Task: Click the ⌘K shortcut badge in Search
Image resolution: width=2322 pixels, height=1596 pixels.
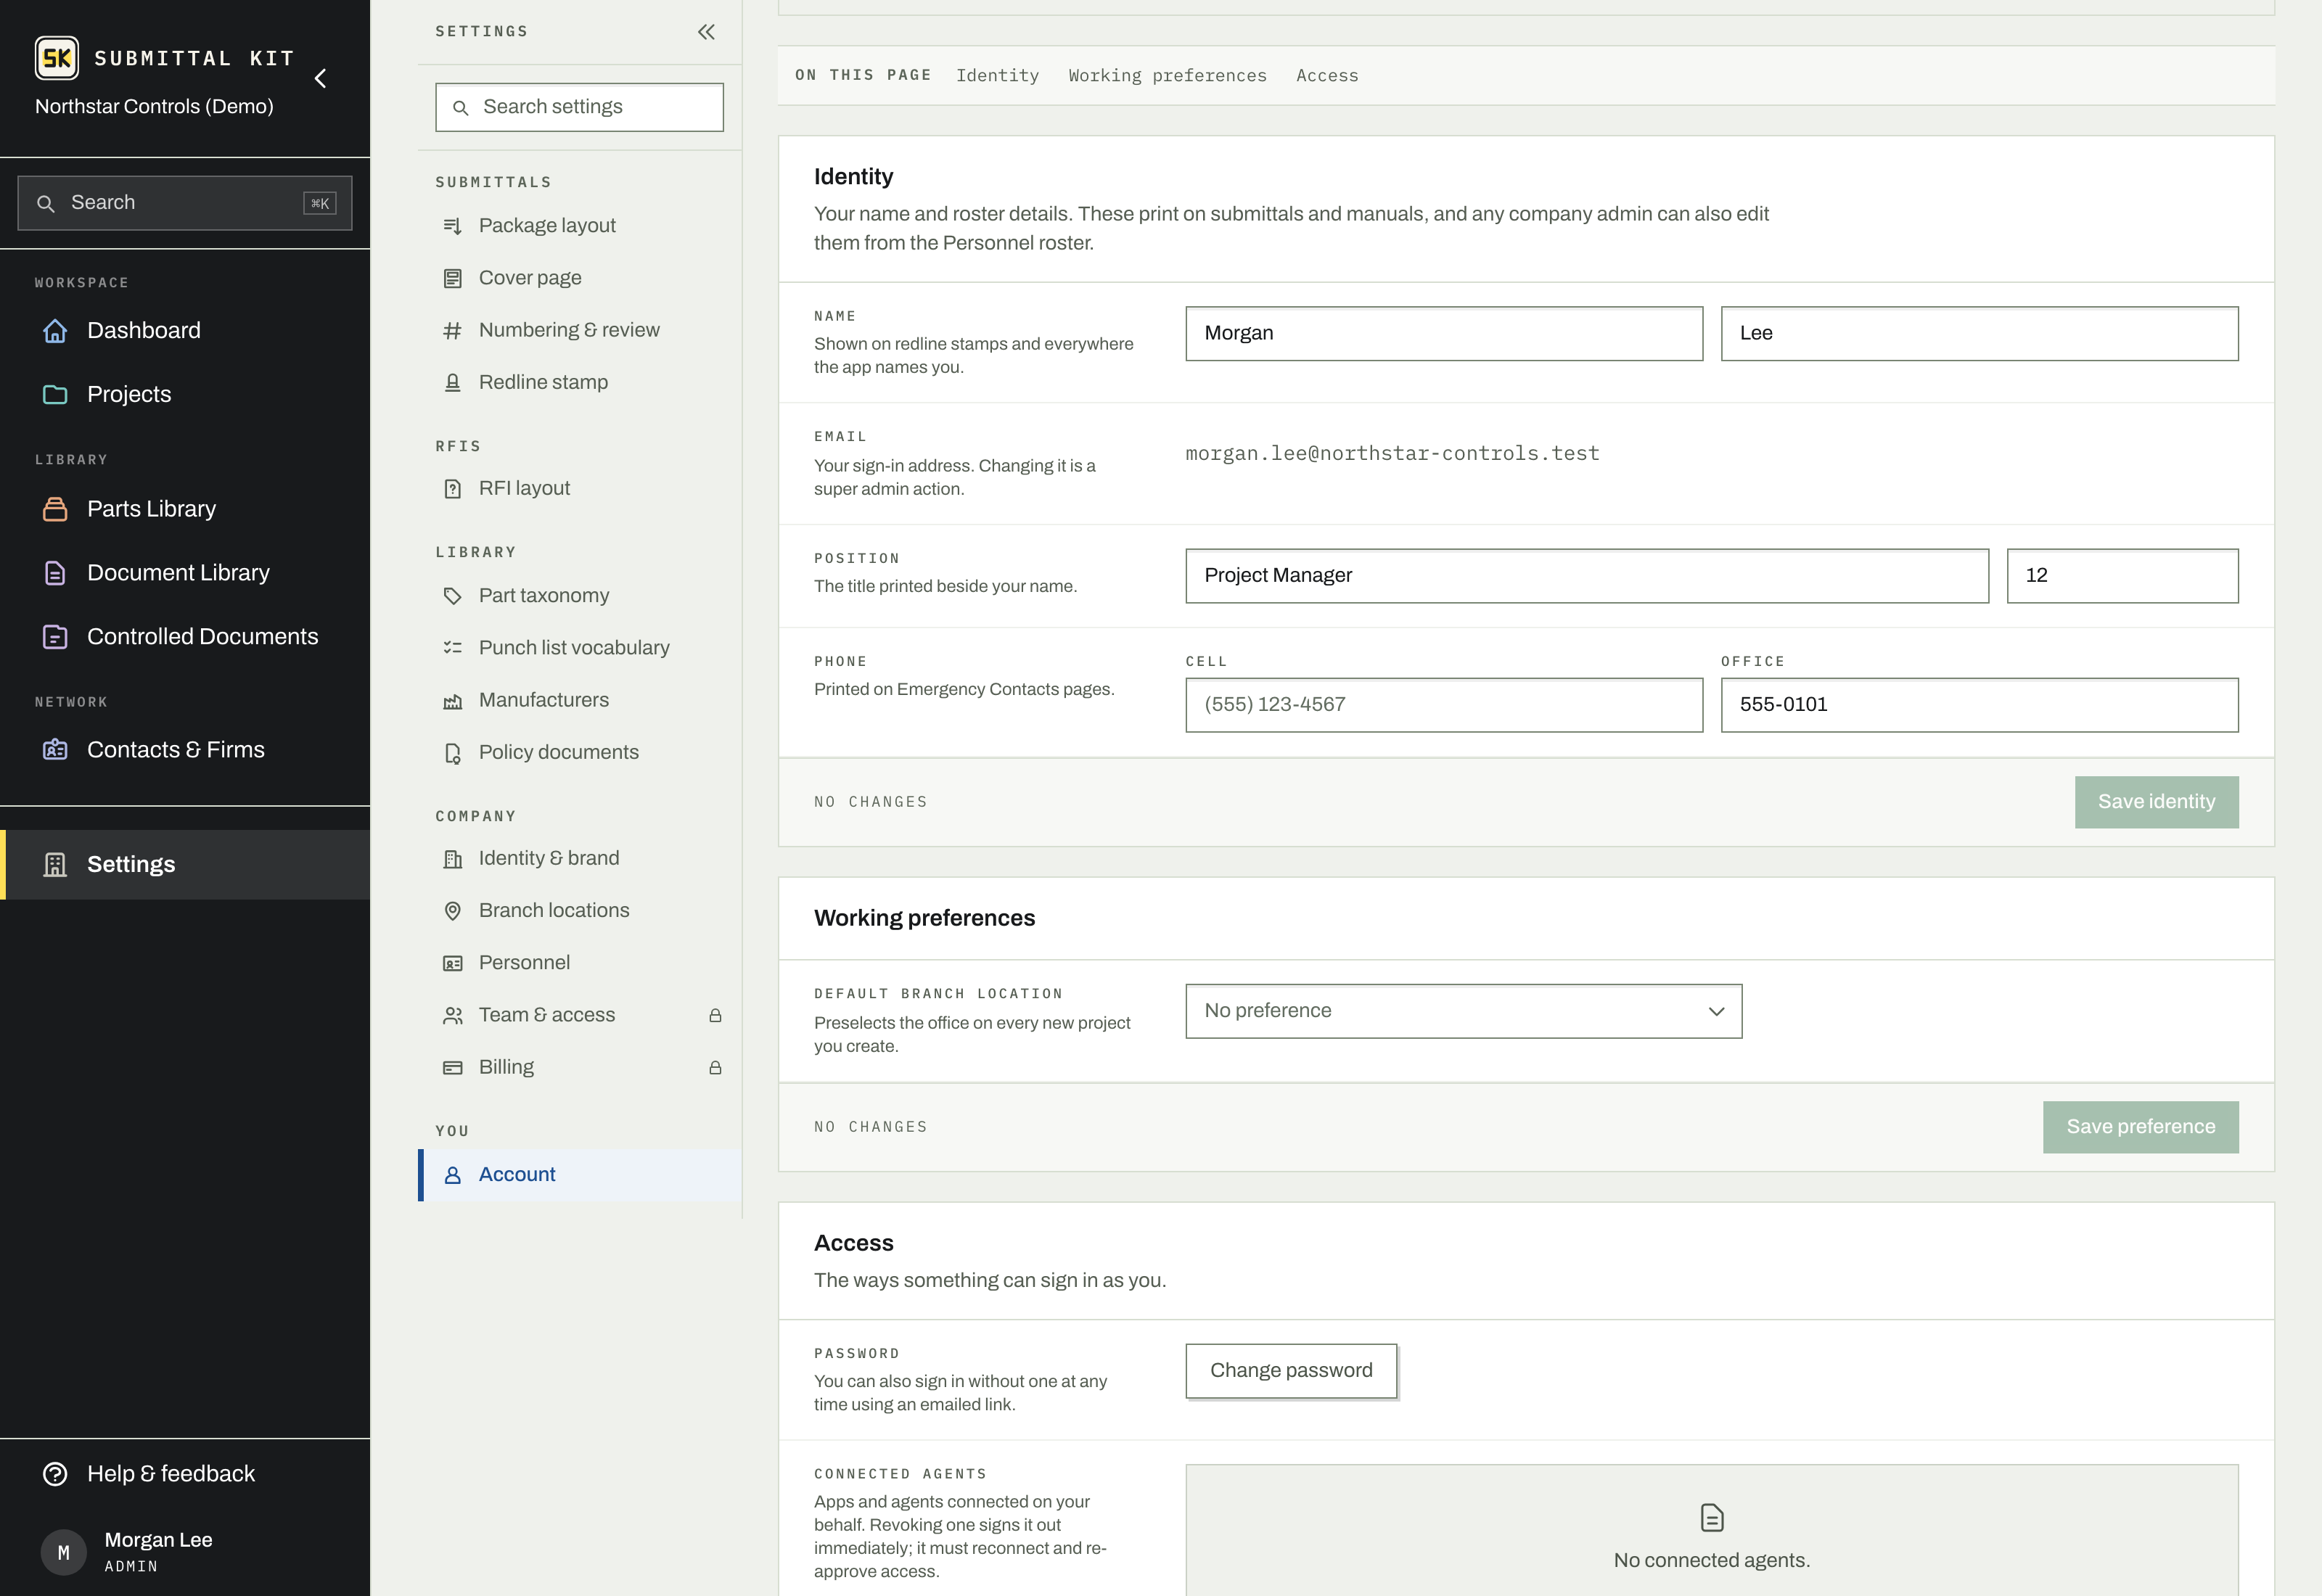Action: pyautogui.click(x=320, y=203)
